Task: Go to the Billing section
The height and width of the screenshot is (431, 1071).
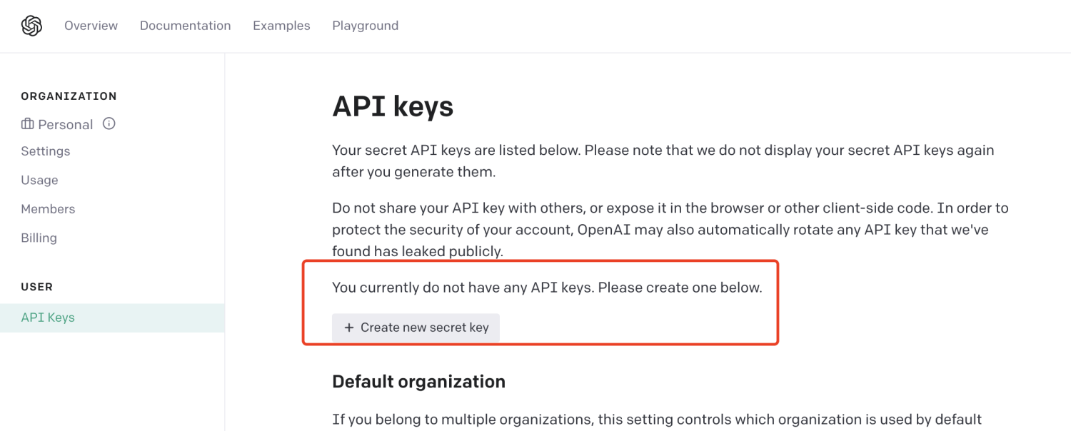Action: click(x=39, y=238)
